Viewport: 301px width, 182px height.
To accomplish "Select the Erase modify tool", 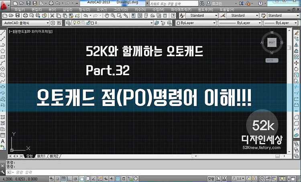I will pyautogui.click(x=297, y=33).
